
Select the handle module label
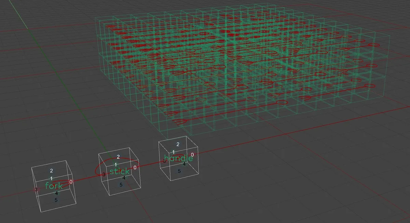pos(178,158)
